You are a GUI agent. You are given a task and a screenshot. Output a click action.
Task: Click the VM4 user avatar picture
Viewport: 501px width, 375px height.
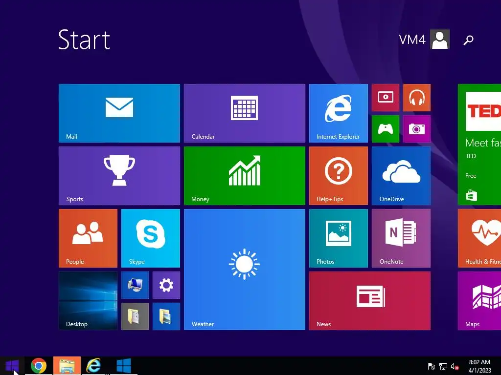[440, 39]
